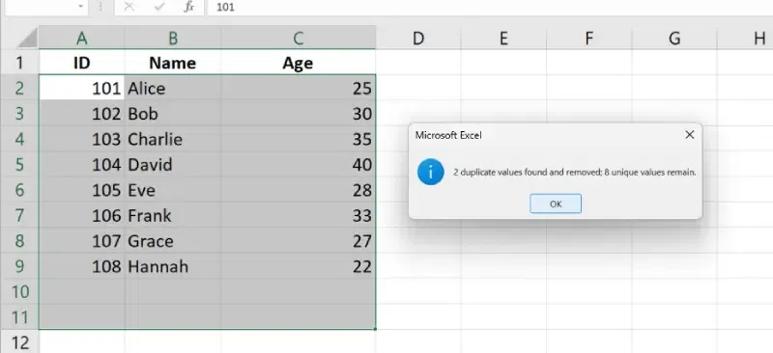Select the cell containing Charlie

pos(173,139)
